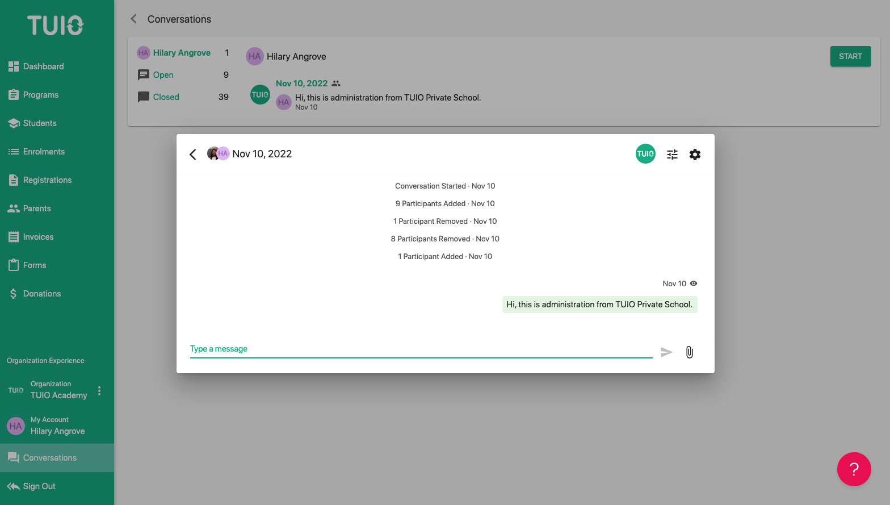
Task: Focus the Type a message field
Action: [x=421, y=349]
